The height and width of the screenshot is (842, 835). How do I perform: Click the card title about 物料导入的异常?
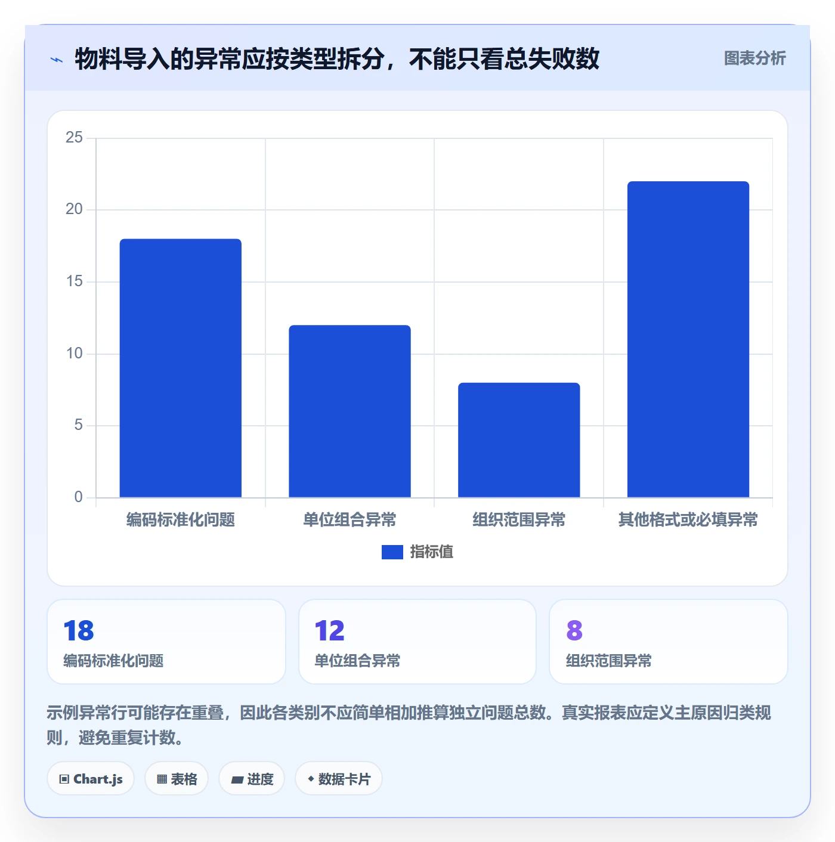(337, 59)
